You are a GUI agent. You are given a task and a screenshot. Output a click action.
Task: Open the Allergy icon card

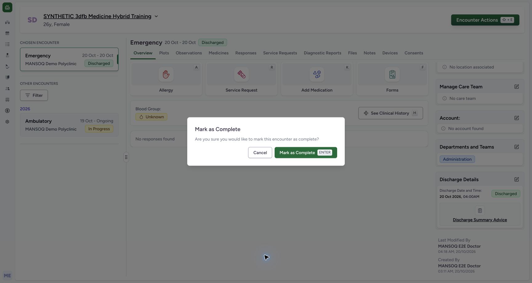[x=166, y=79]
